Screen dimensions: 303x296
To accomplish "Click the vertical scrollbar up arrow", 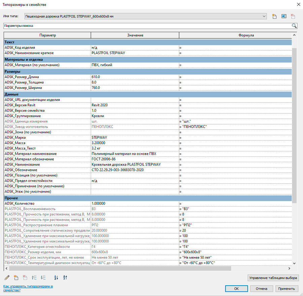I will 294,35.
